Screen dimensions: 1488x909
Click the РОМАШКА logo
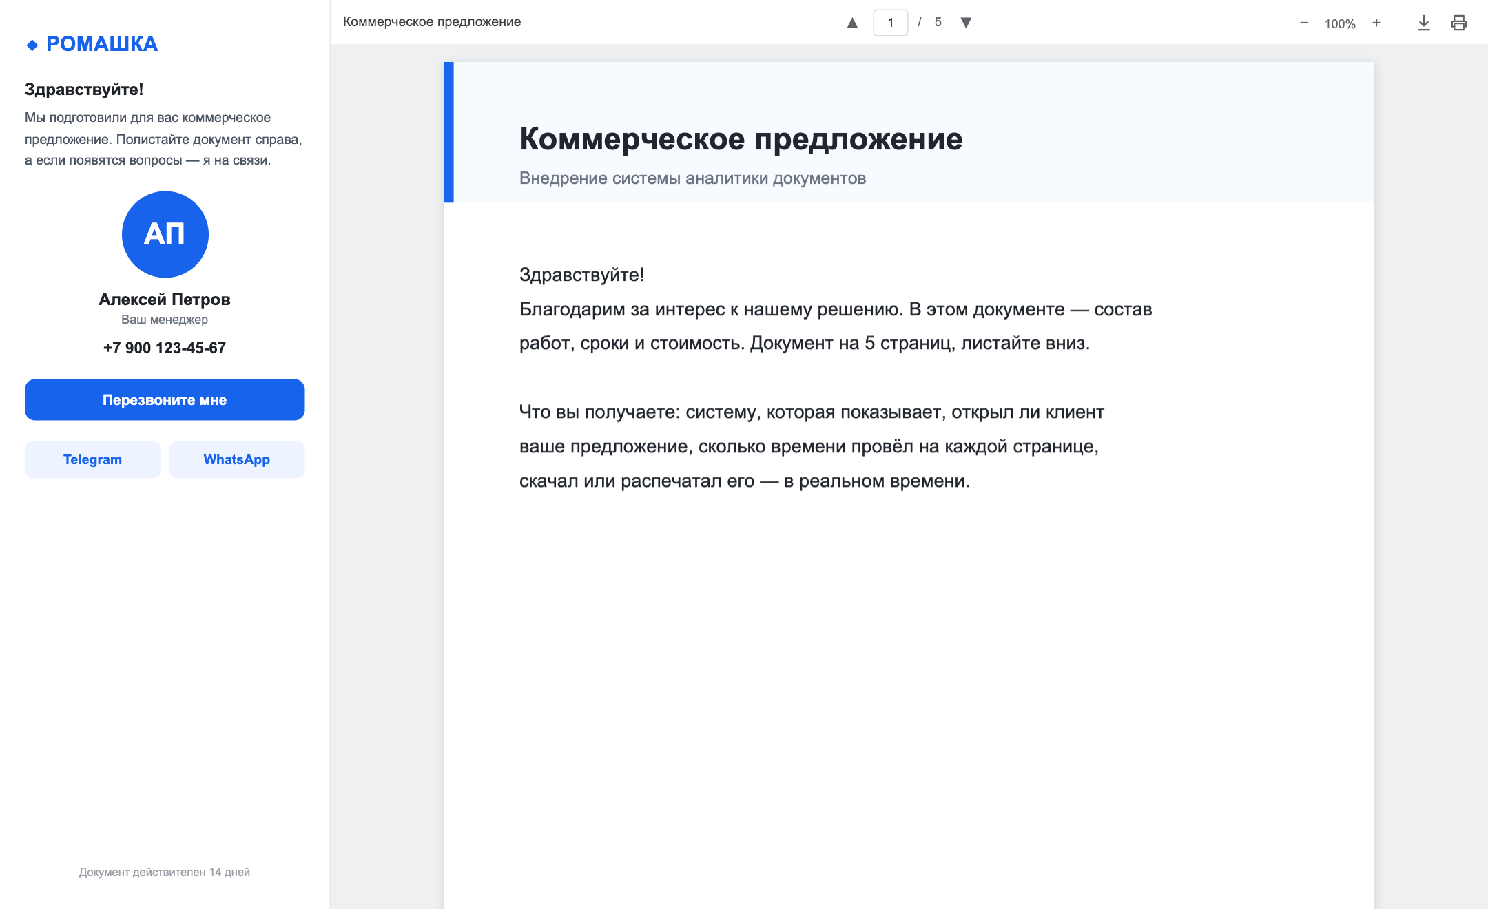[92, 44]
